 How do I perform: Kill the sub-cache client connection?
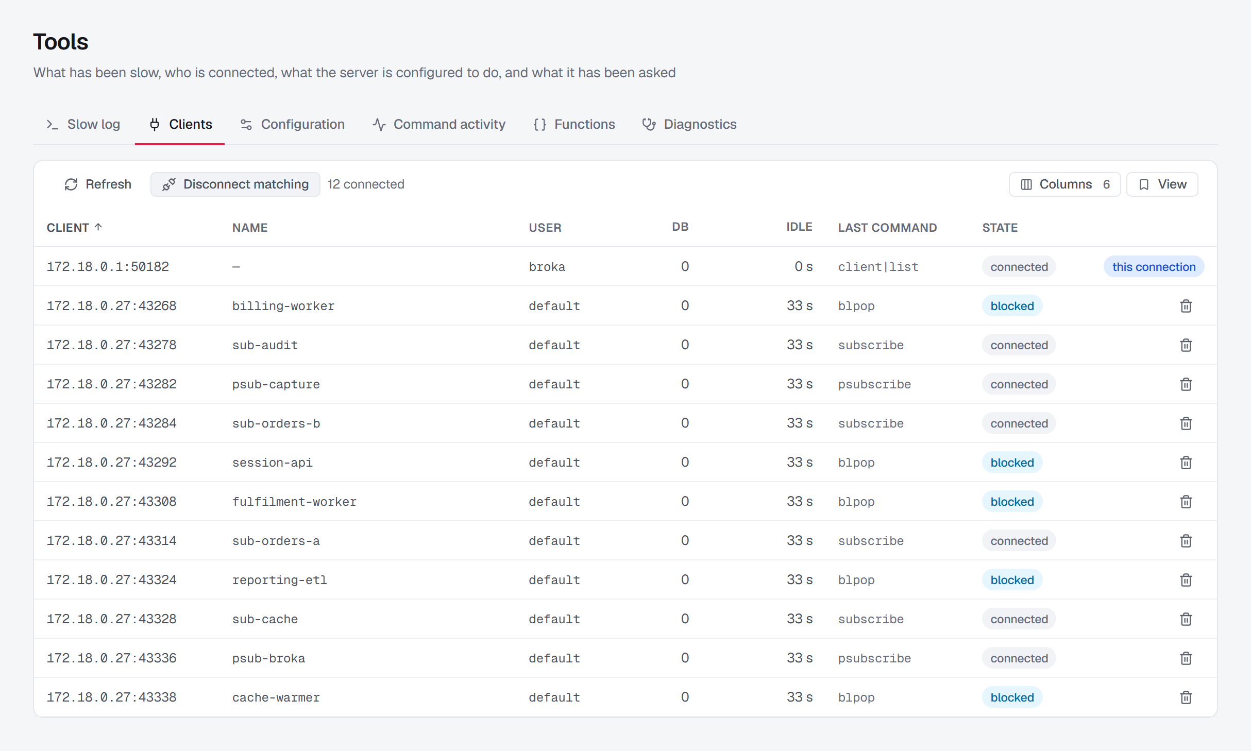[x=1186, y=619]
